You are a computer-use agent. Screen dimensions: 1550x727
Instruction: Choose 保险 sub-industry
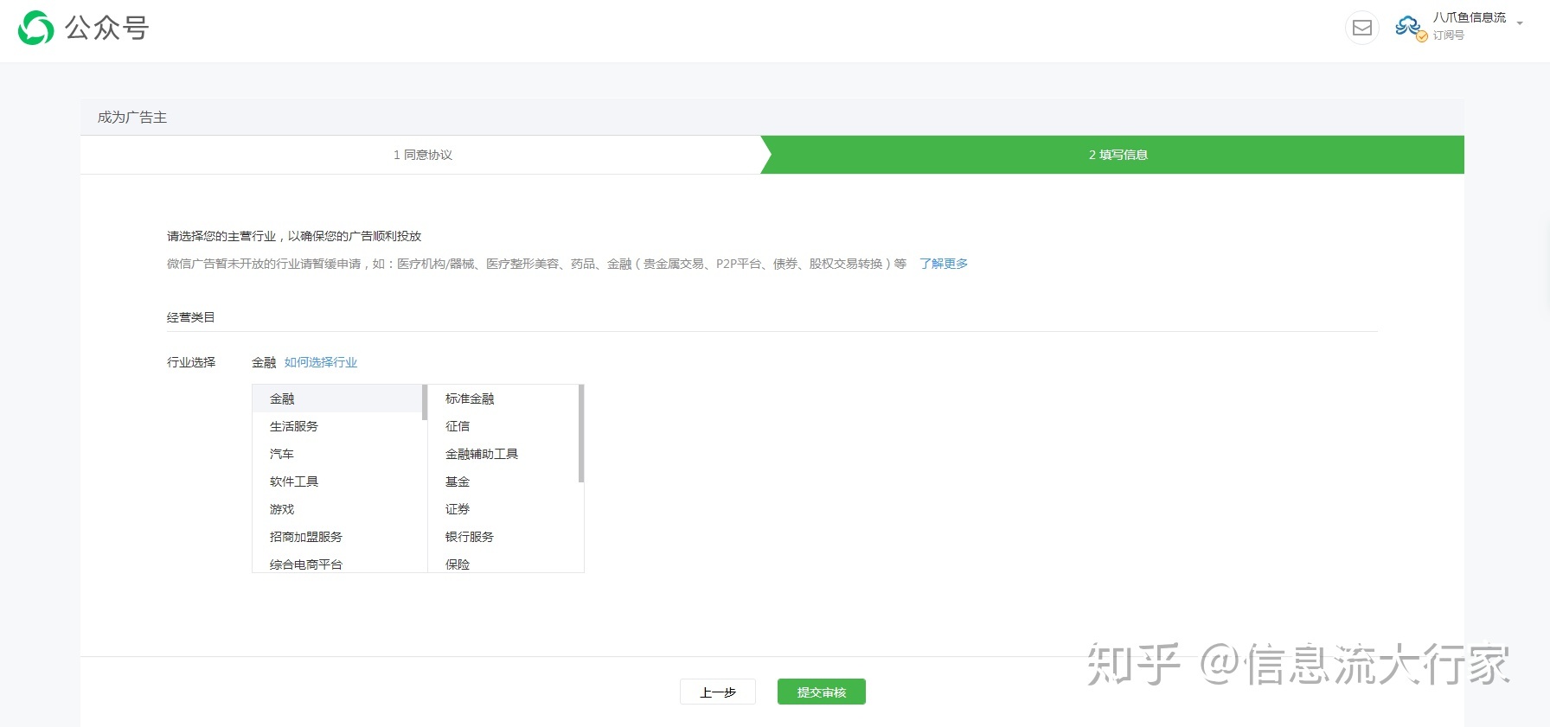(x=503, y=563)
